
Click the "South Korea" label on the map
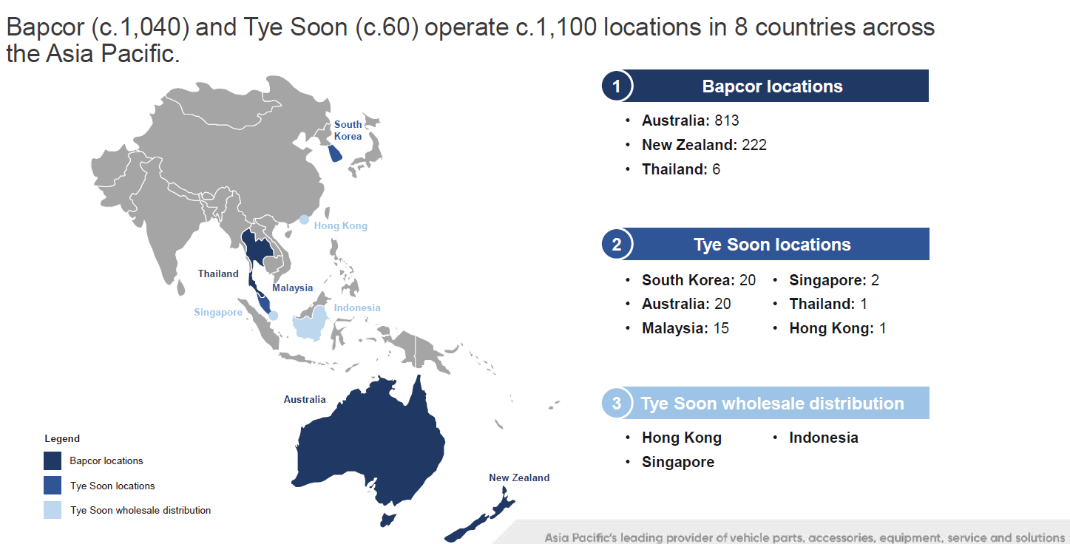(x=348, y=130)
